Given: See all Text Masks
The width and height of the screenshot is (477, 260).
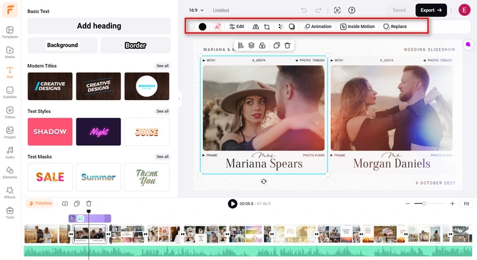Looking at the screenshot, I should pyautogui.click(x=163, y=157).
